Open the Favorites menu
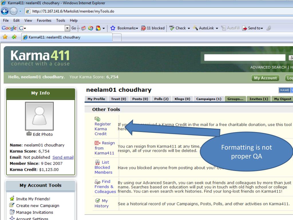This screenshot has width=293, height=220. 44,20
